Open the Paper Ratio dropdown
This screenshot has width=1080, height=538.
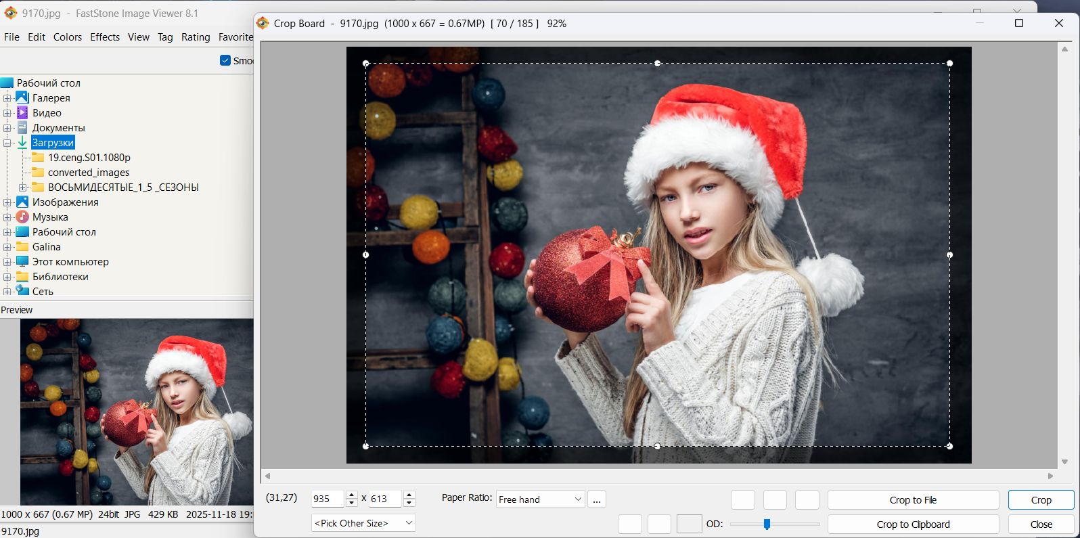[540, 499]
